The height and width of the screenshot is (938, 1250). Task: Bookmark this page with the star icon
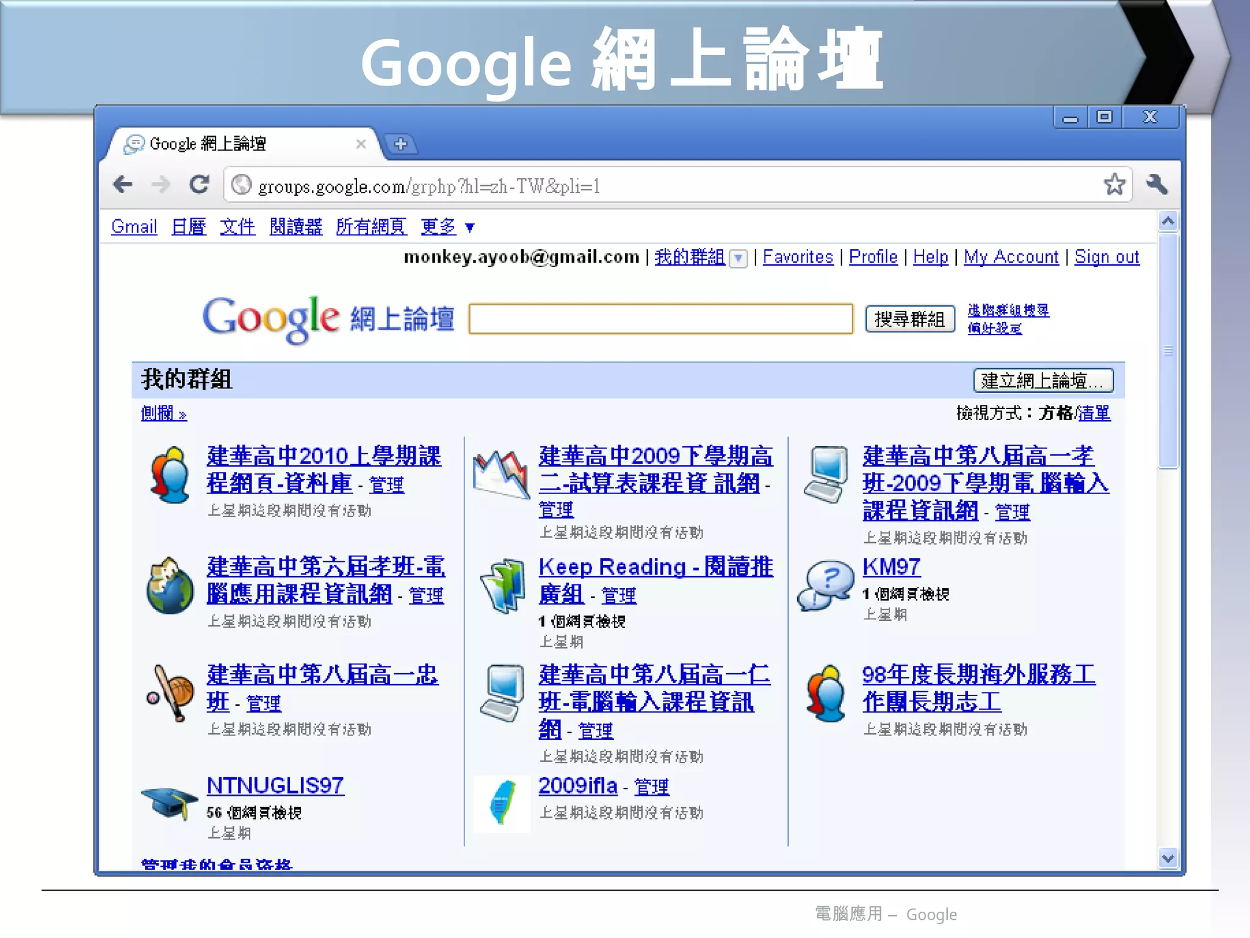coord(1115,184)
